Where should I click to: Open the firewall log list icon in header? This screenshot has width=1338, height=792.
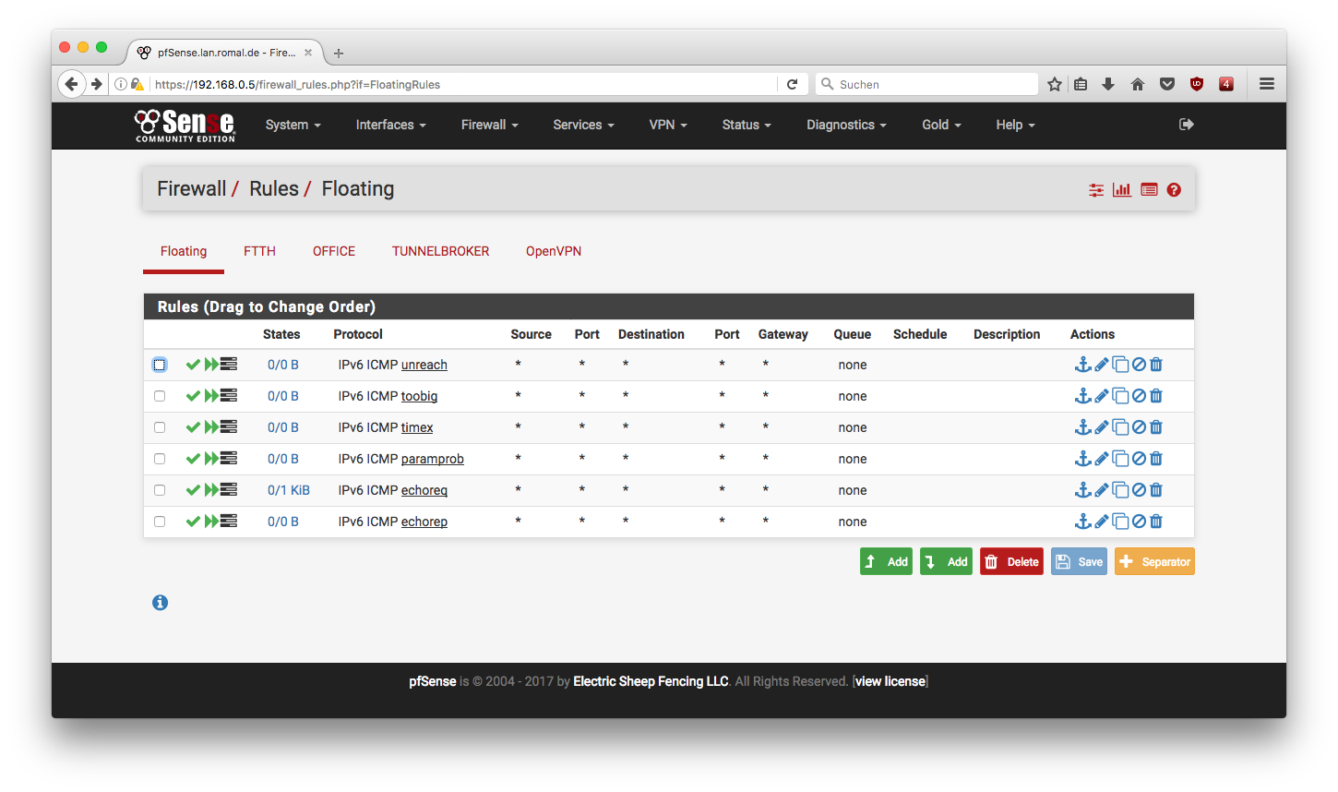[x=1149, y=190]
